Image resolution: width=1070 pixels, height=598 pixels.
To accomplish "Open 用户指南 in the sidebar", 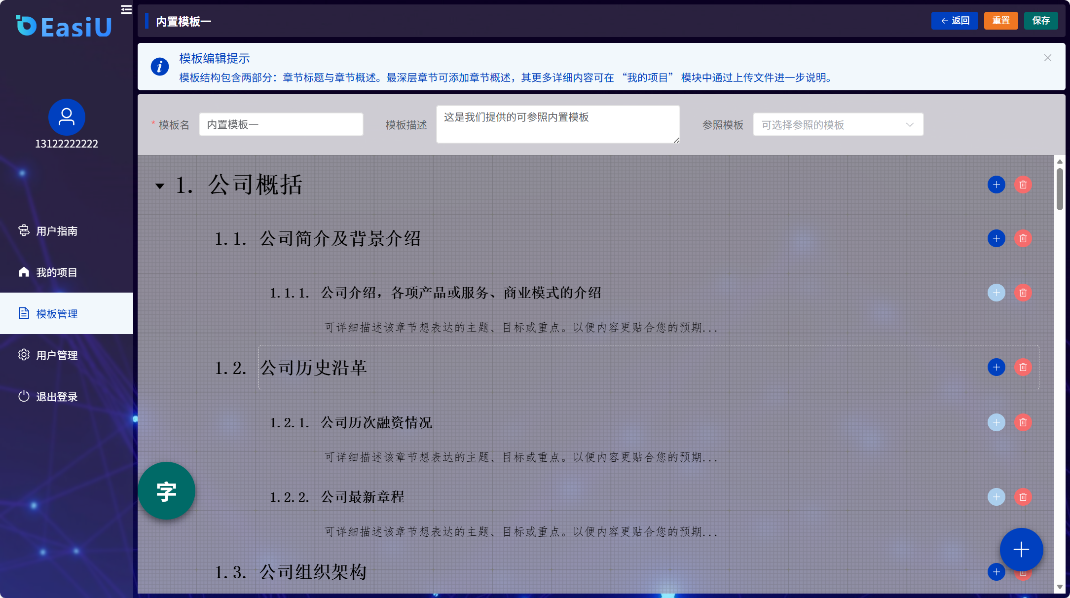I will (57, 231).
